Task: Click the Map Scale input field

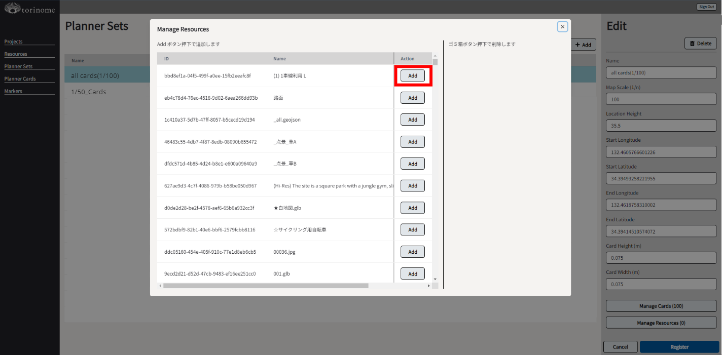Action: (661, 99)
